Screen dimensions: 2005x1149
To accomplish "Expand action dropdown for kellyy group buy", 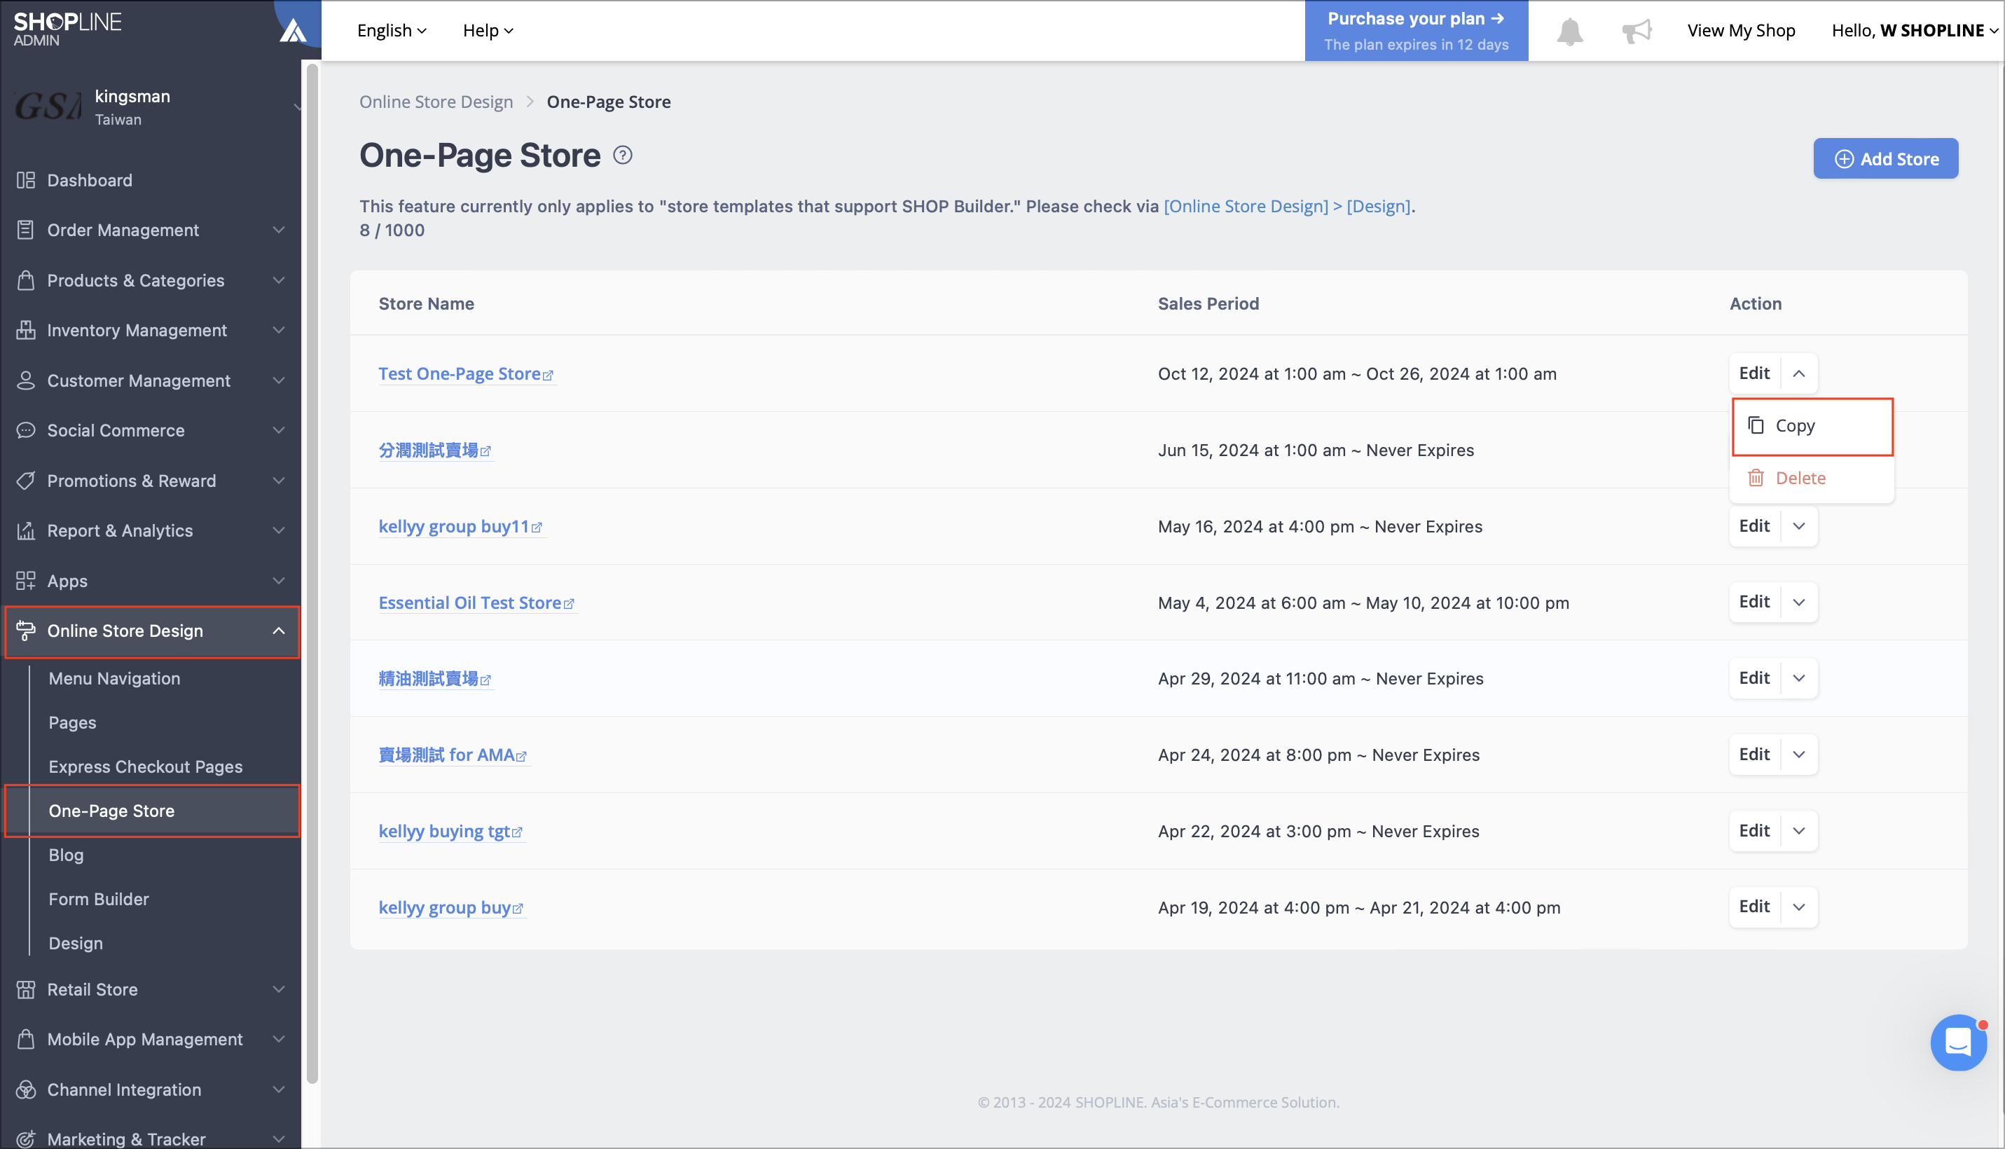I will (1798, 907).
